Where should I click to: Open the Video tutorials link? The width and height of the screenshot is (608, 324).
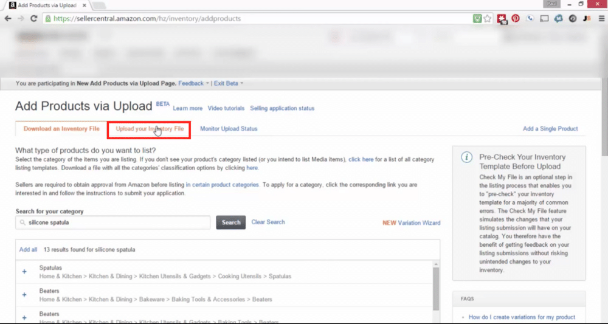226,109
